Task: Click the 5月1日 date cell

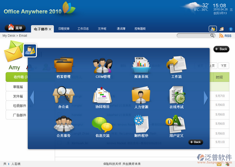Action: click(x=220, y=142)
